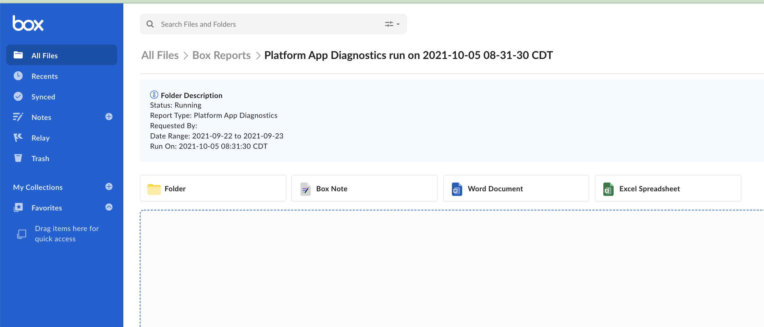
Task: Click the search magnifier icon
Action: (150, 24)
